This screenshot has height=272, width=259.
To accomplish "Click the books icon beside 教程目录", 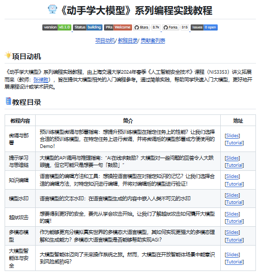I will pos(8,101).
